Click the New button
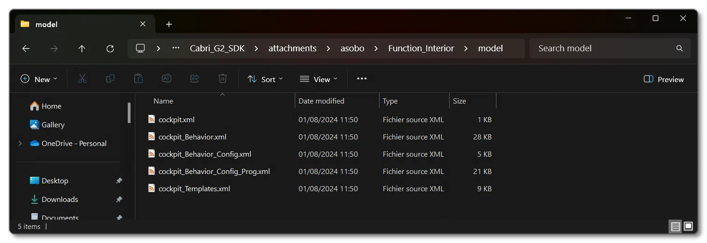Image resolution: width=707 pixels, height=243 pixels. coord(39,79)
